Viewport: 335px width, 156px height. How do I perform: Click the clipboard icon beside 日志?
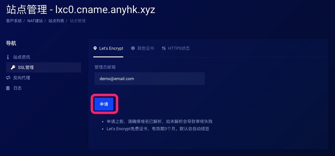[x=8, y=88]
